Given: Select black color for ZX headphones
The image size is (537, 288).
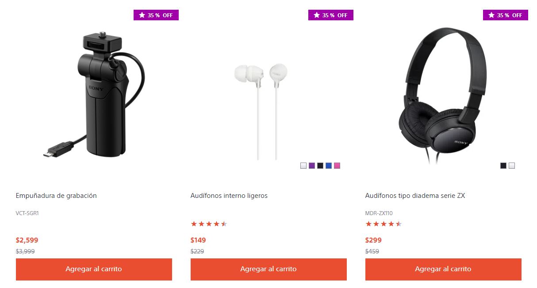Looking at the screenshot, I should pyautogui.click(x=503, y=166).
